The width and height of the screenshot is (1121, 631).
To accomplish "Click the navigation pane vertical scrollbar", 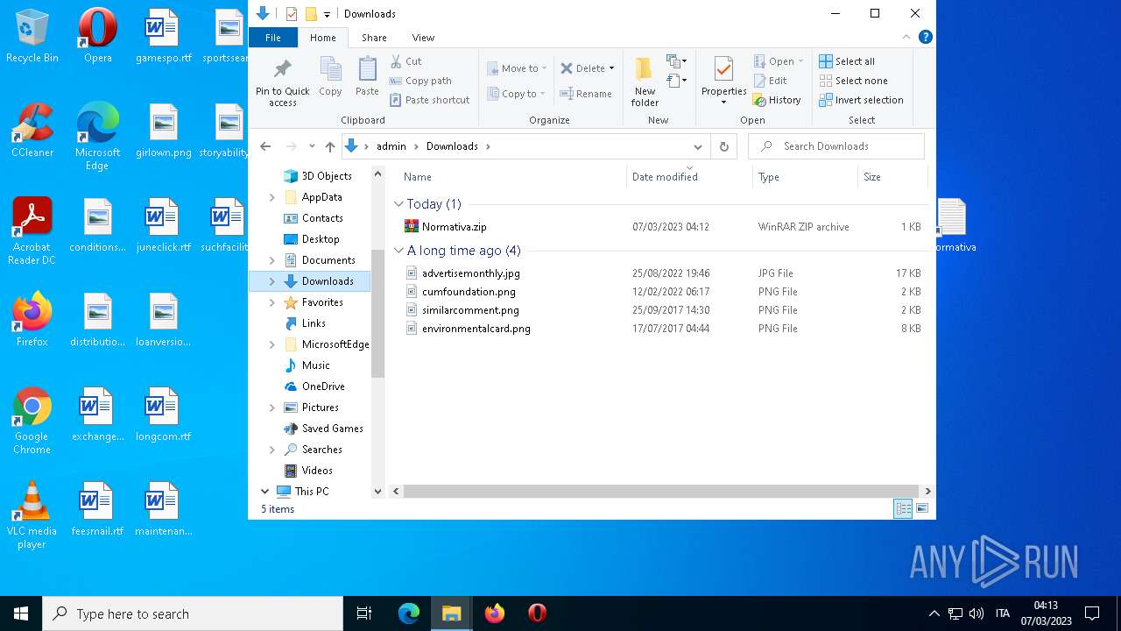I will 378,314.
